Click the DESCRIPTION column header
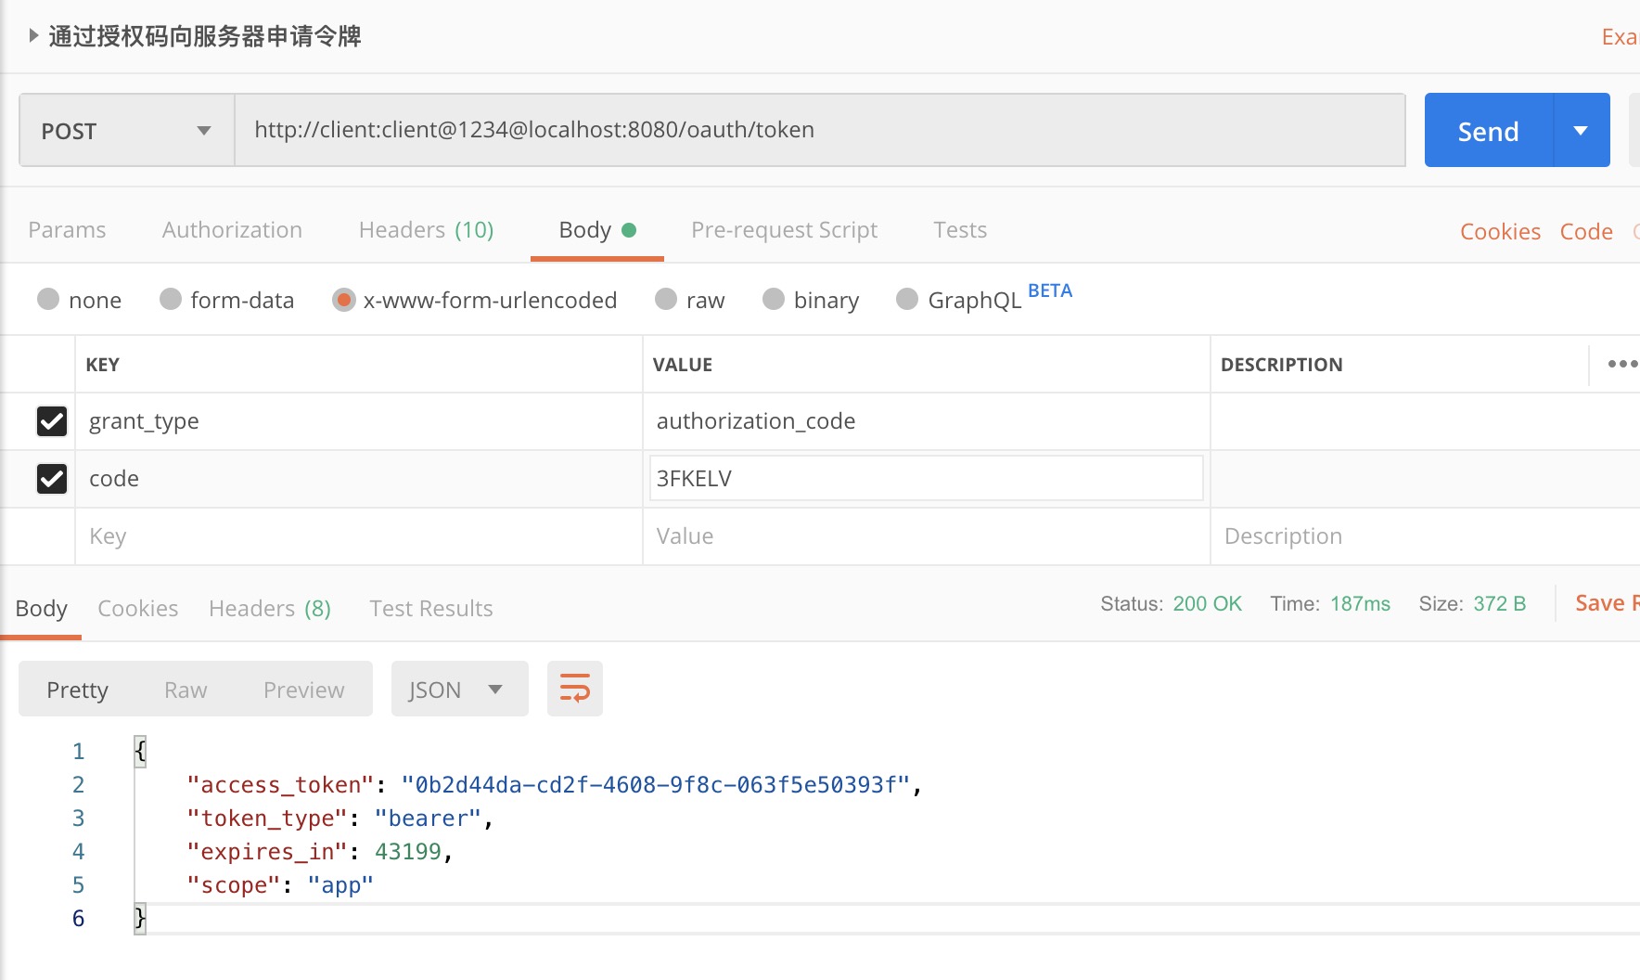 (x=1281, y=365)
